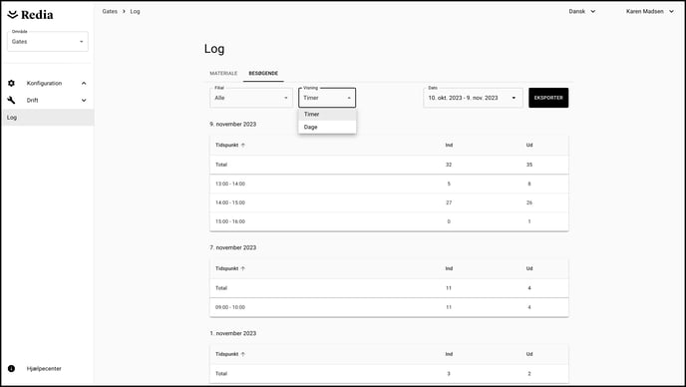Switch to the Besøgende tab

[263, 73]
